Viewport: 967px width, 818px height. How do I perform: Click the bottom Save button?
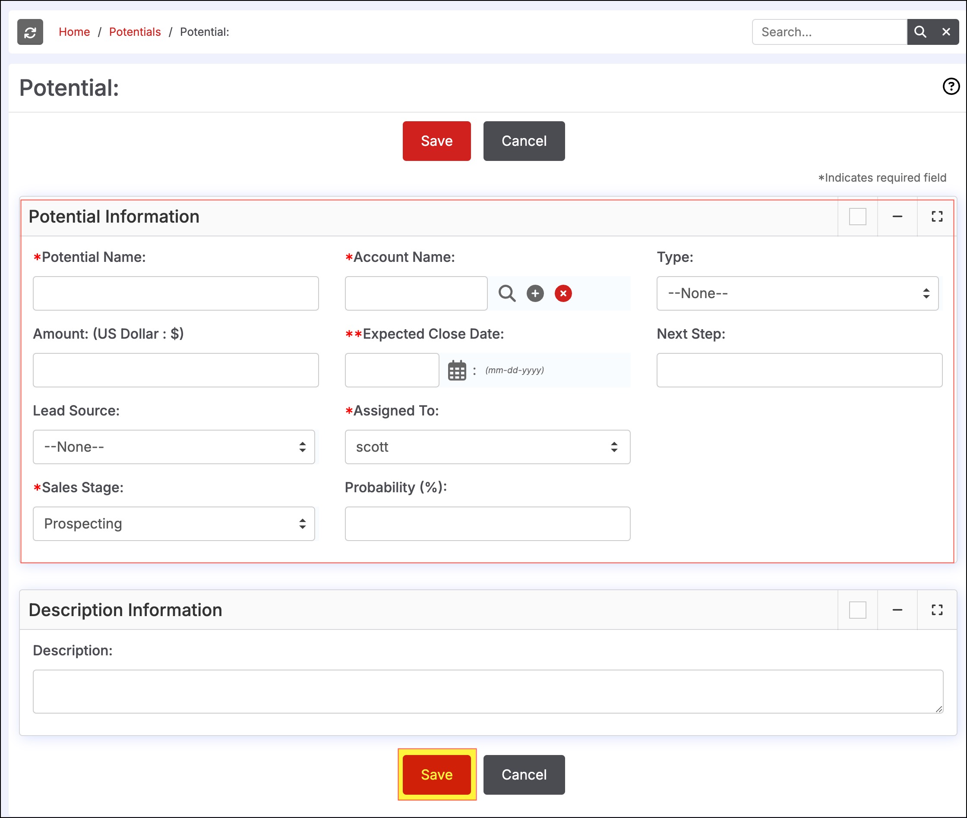pyautogui.click(x=436, y=774)
